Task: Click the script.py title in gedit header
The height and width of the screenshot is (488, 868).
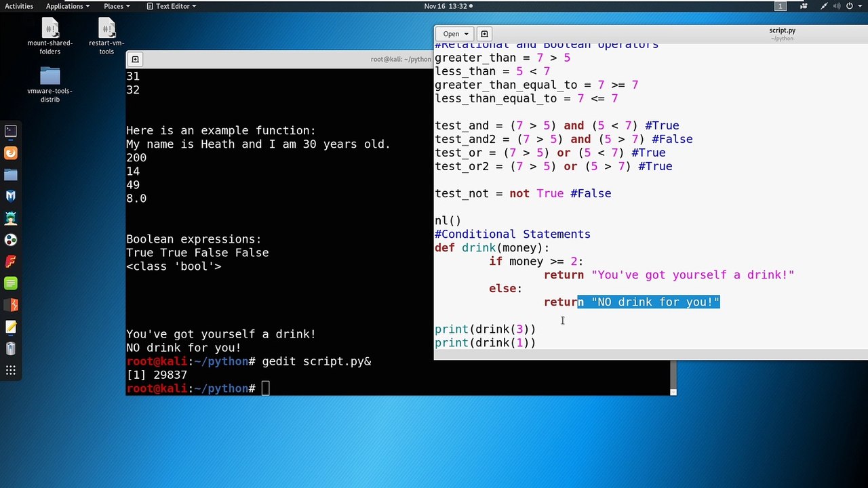Action: (x=782, y=30)
